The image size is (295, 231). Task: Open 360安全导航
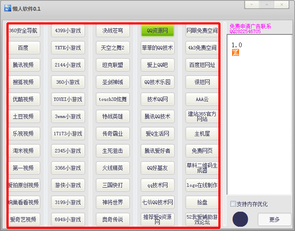pos(24,30)
